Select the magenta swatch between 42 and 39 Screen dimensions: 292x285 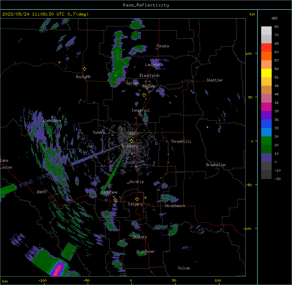click(266, 107)
